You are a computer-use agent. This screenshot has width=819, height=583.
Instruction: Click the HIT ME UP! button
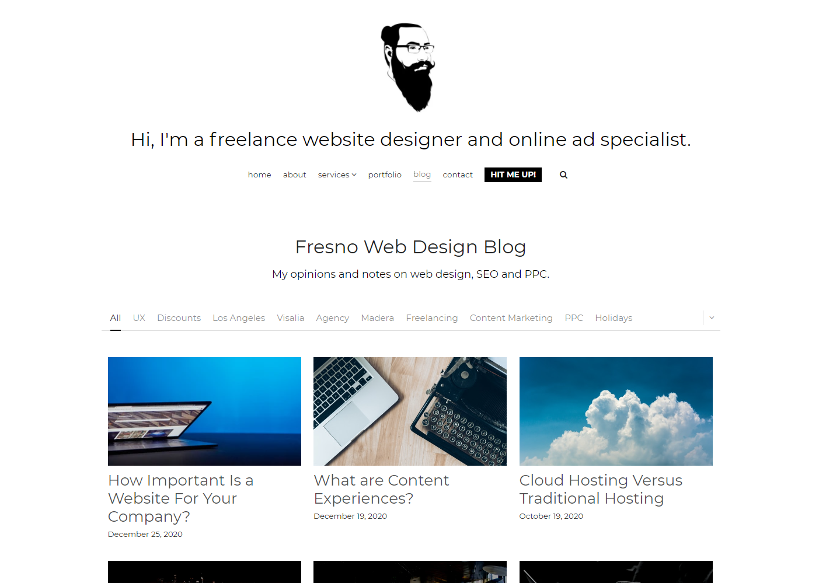513,174
